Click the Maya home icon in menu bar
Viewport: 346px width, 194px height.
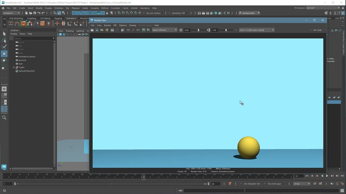click(x=3, y=8)
